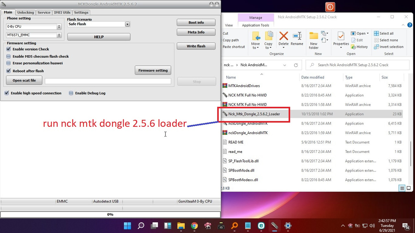Click the volume icon in system tray
The width and height of the screenshot is (415, 233).
[372, 226]
